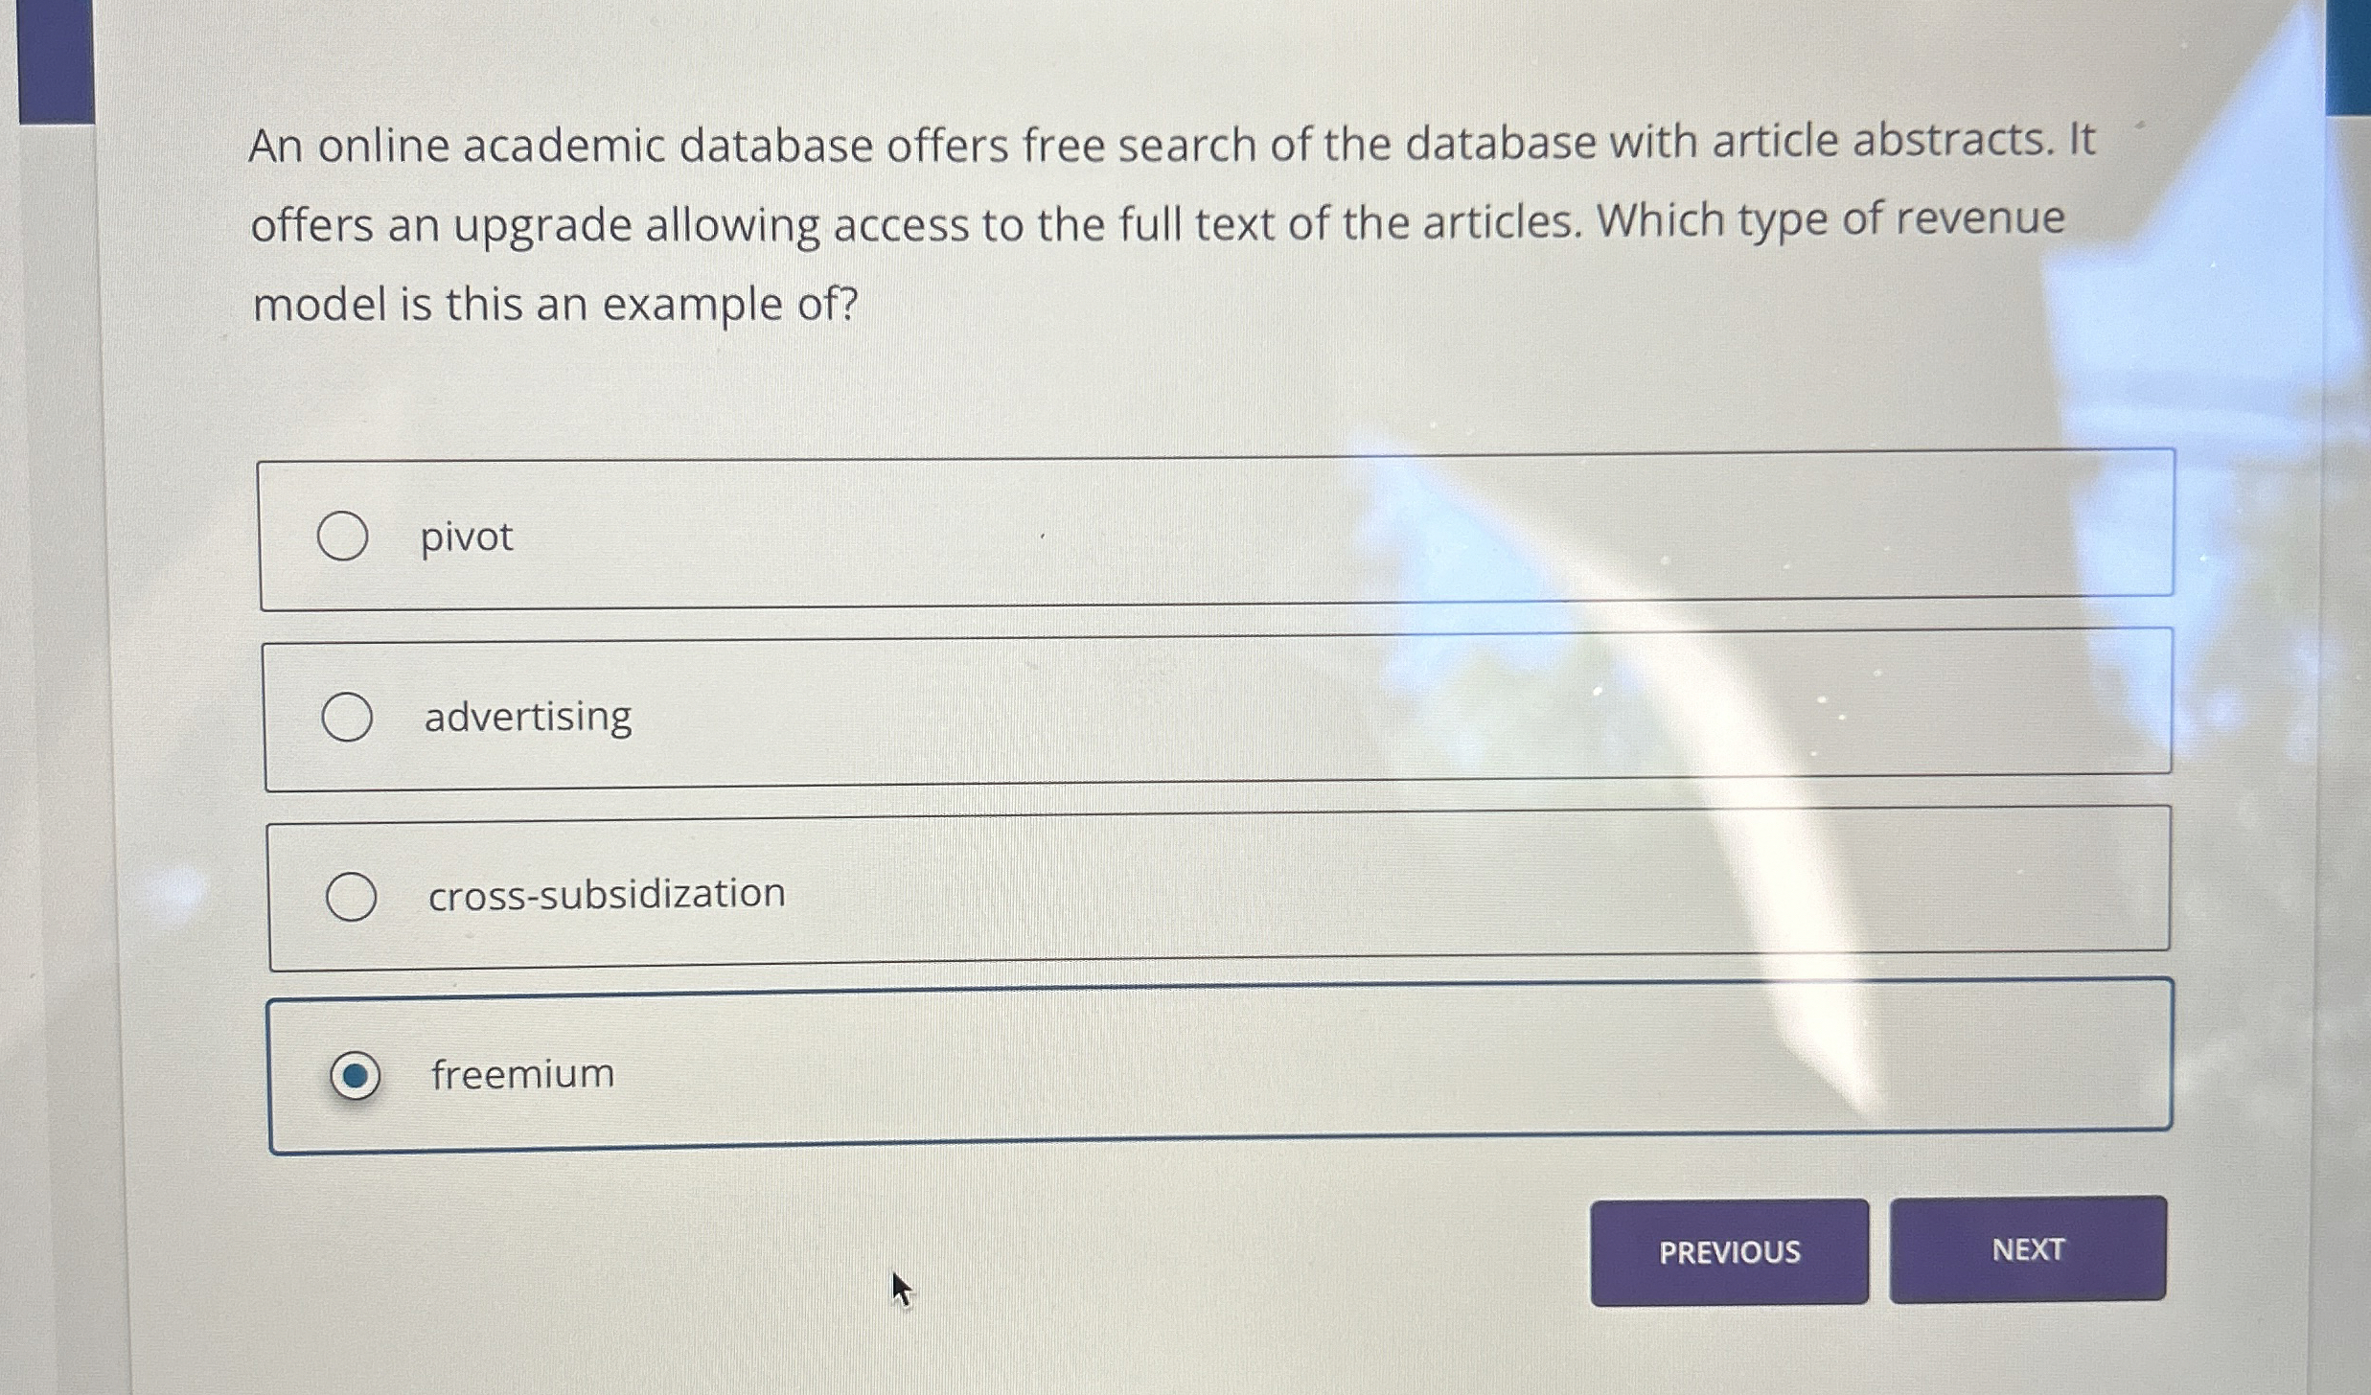Viewport: 2371px width, 1395px height.
Task: Deselect freemium by choosing pivot instead
Action: coord(344,537)
